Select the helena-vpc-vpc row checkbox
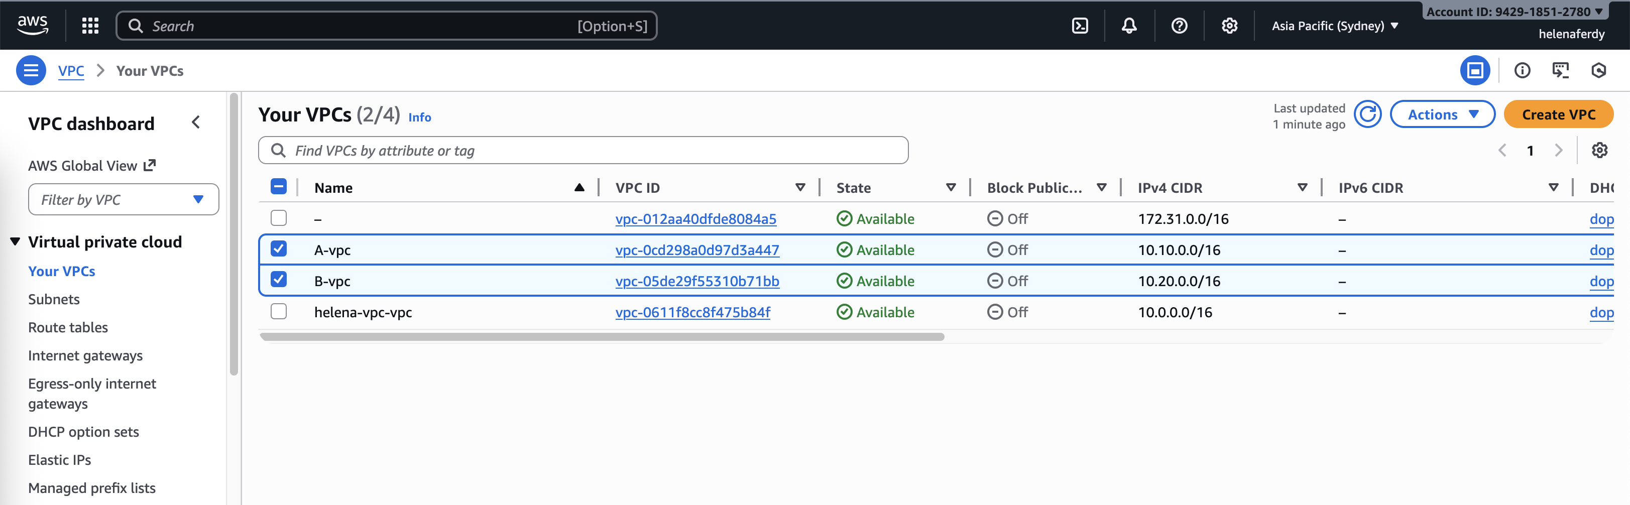The width and height of the screenshot is (1630, 505). 278,311
